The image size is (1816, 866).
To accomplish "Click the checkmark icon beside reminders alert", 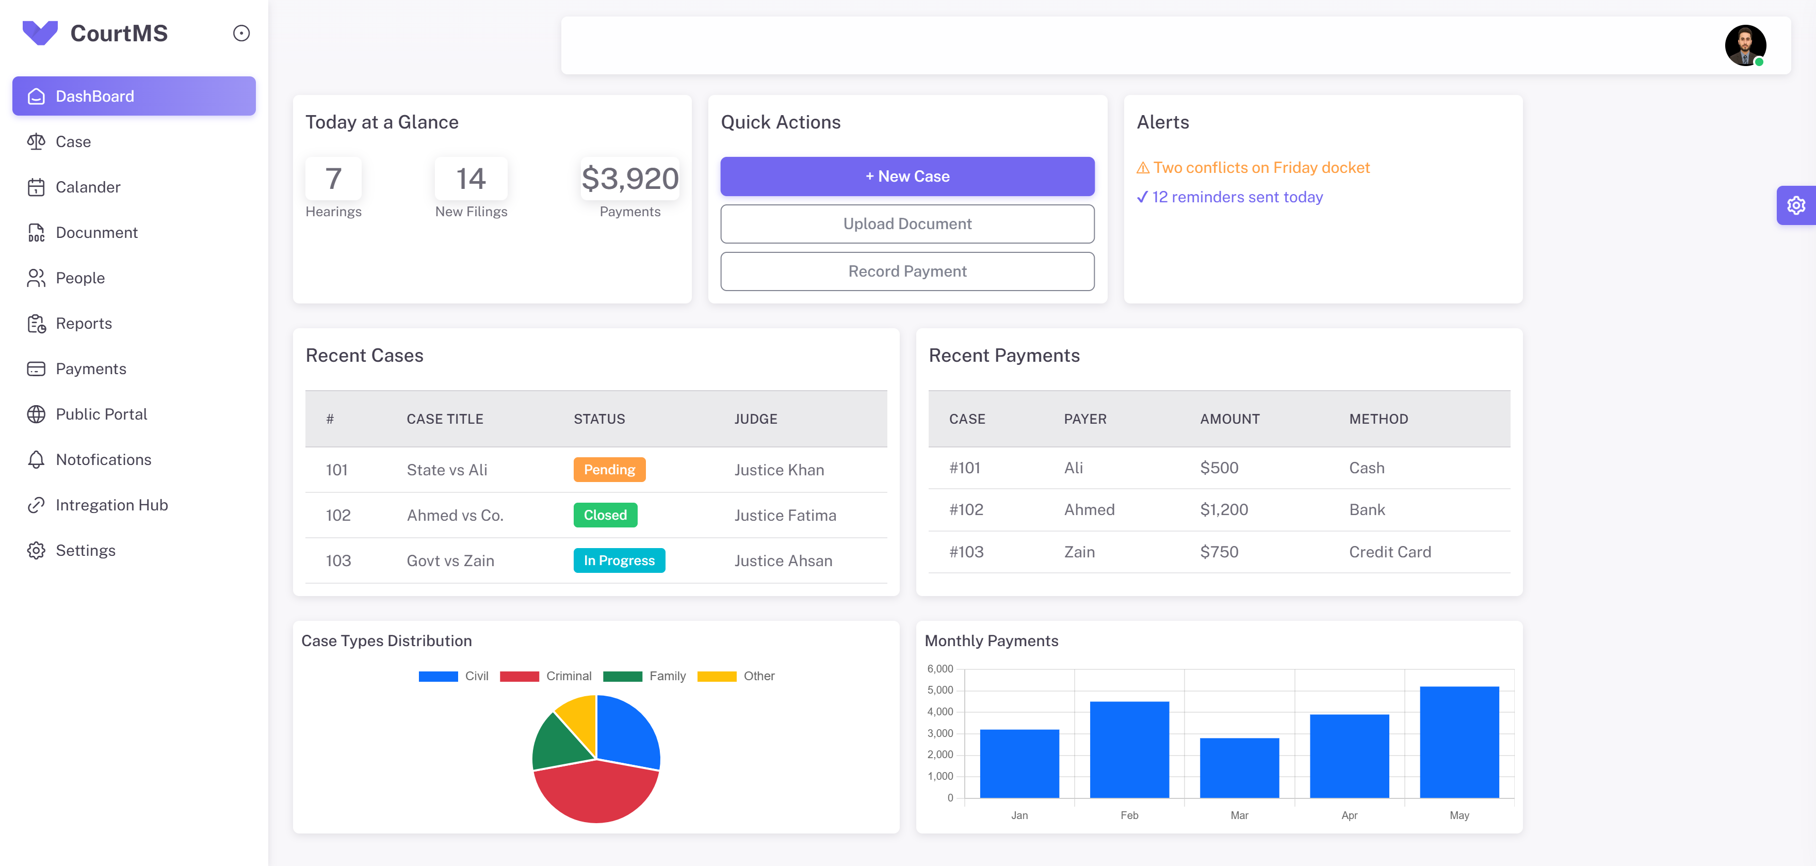I will tap(1142, 198).
